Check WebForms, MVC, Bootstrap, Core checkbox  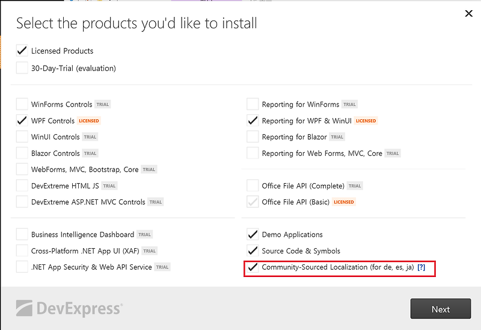click(x=22, y=169)
